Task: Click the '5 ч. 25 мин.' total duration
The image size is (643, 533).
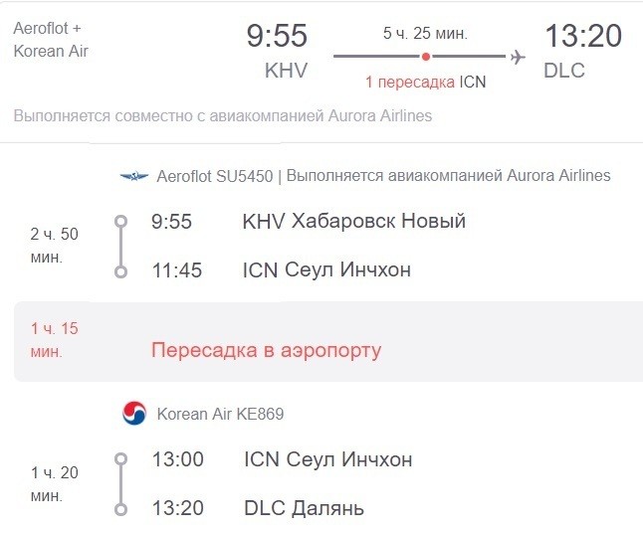Action: [425, 33]
